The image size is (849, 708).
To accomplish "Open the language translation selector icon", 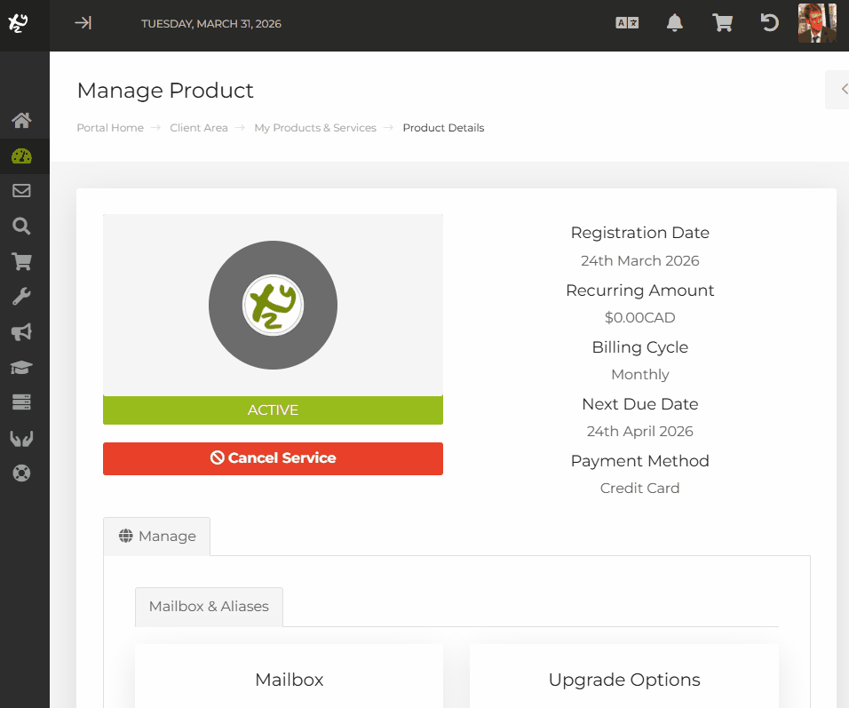I will click(627, 24).
